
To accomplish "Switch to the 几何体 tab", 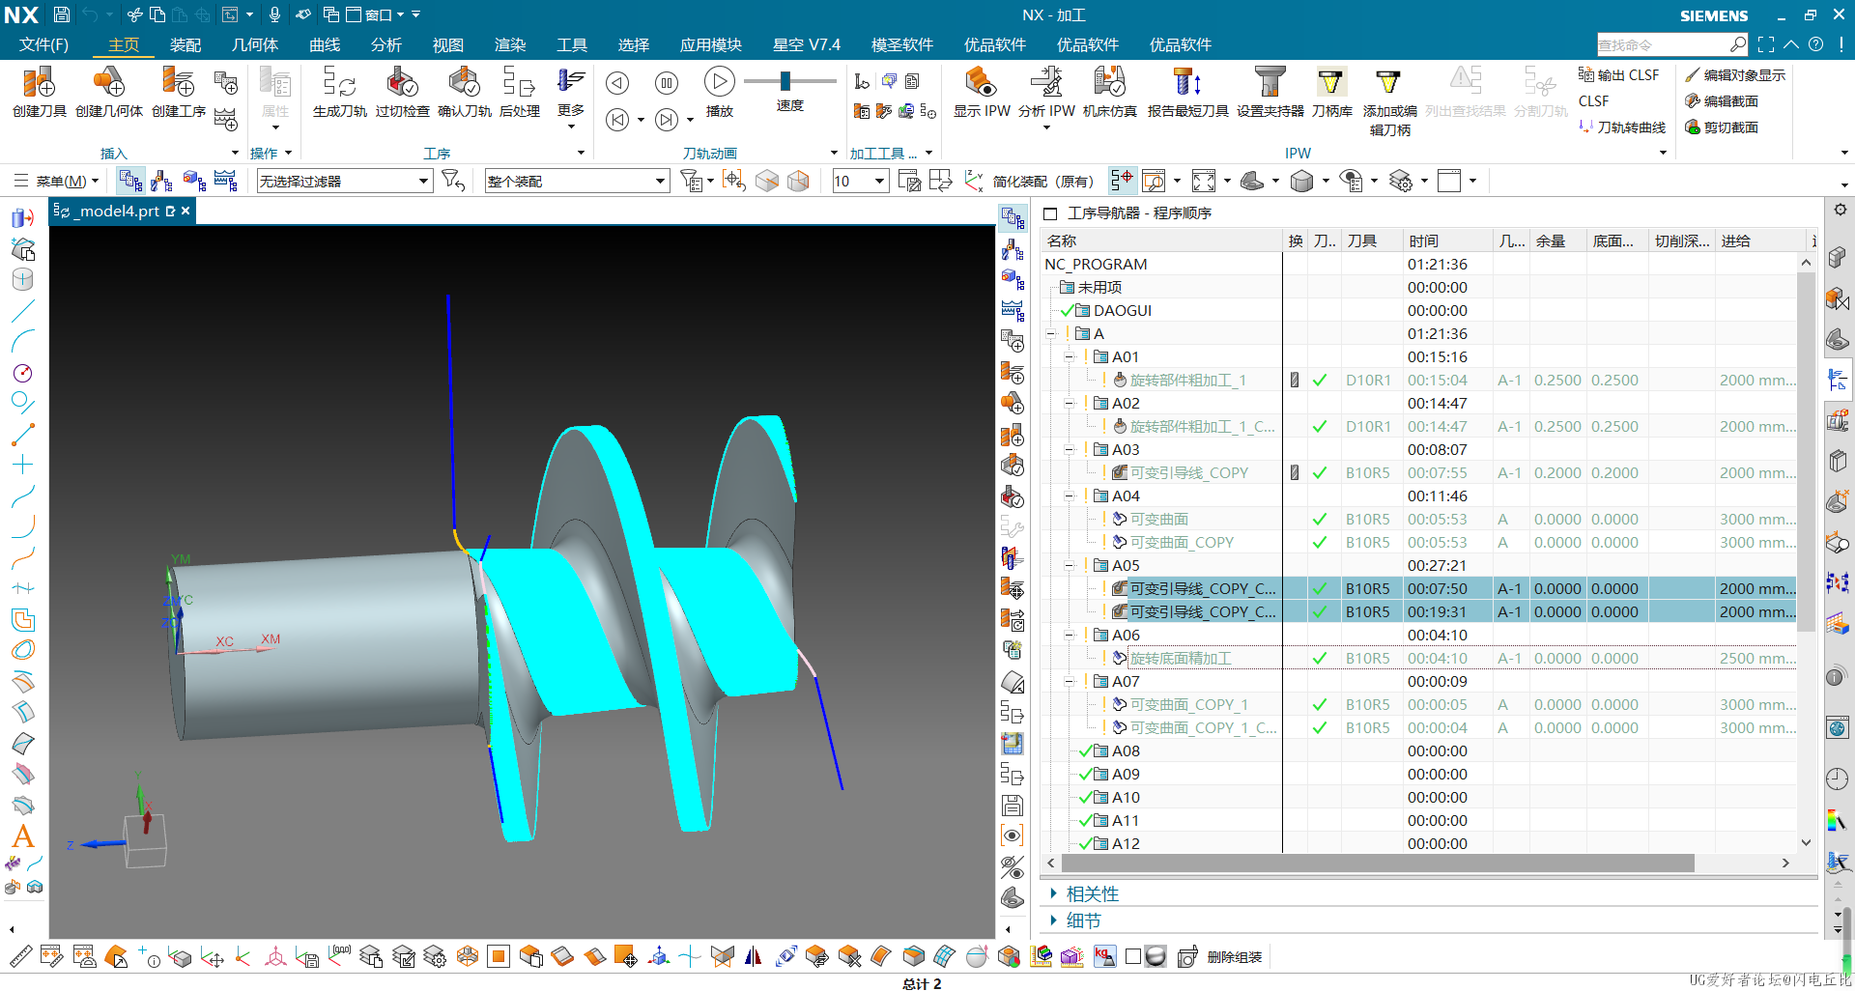I will 255,44.
